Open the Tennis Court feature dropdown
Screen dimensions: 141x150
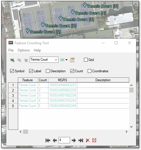[x=44, y=60]
